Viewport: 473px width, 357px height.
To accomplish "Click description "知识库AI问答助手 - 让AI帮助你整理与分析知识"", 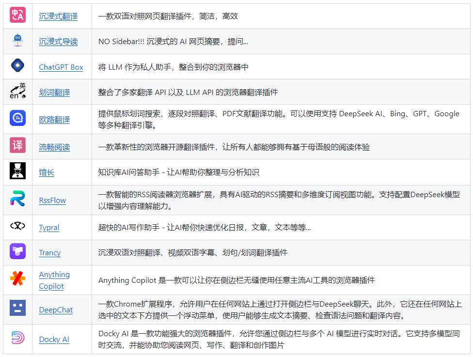I will point(178,172).
